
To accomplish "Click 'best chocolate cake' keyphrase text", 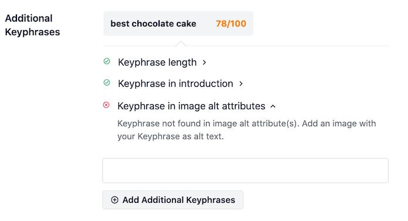I will click(153, 23).
